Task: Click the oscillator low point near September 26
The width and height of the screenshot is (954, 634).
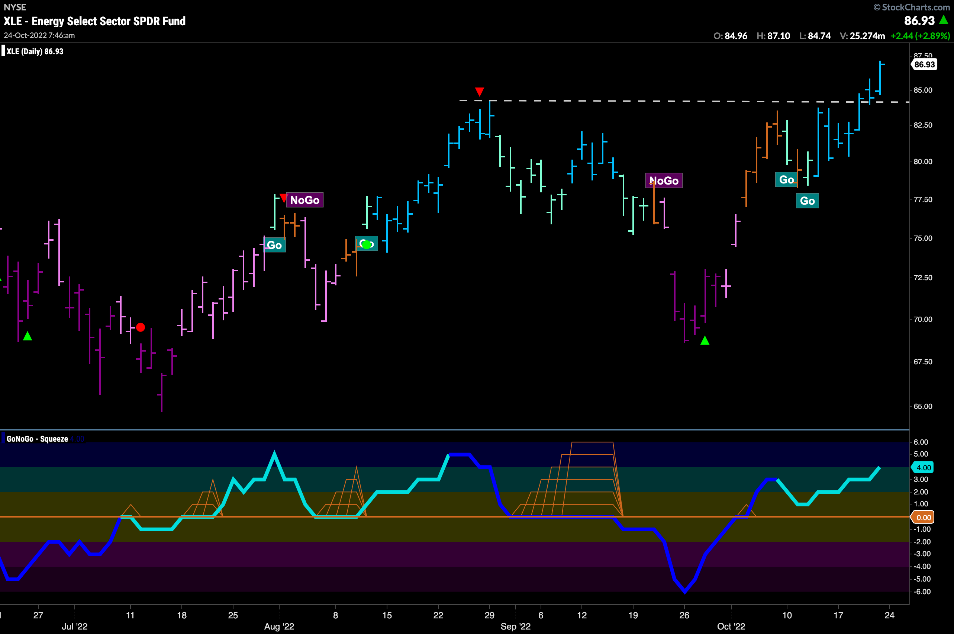Action: tap(684, 592)
